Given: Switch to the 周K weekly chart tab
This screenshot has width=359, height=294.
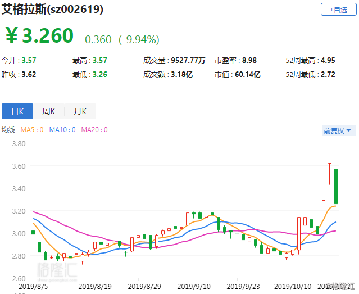Looking at the screenshot, I should [x=49, y=111].
